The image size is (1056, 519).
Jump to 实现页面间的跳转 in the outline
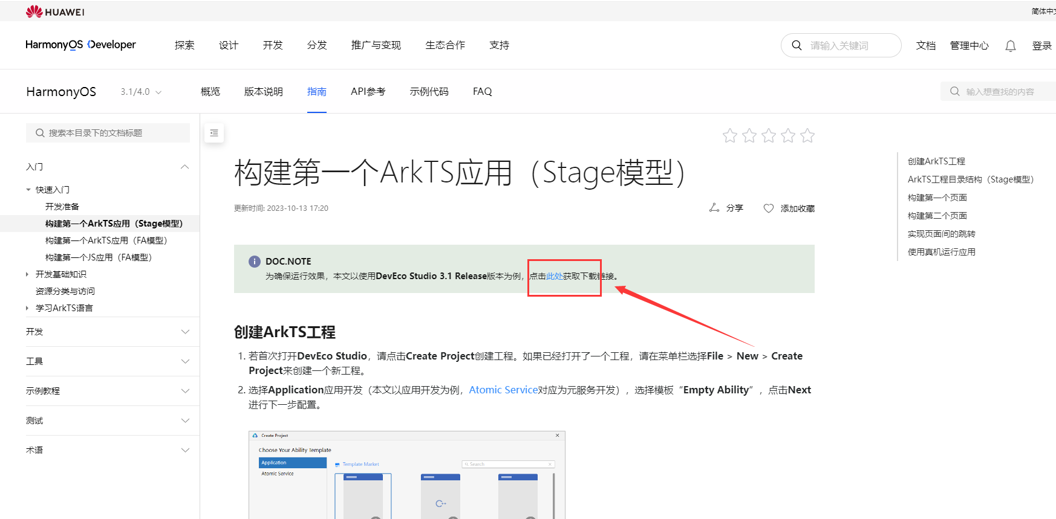942,234
